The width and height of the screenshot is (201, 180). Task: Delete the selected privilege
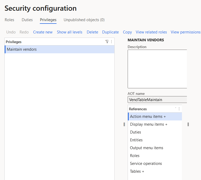(92, 32)
